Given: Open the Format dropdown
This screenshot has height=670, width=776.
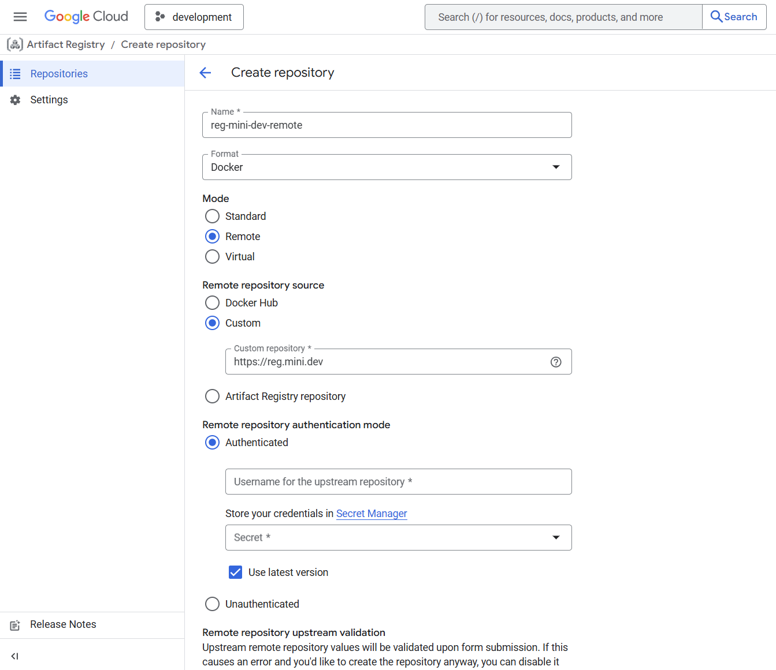Looking at the screenshot, I should coord(555,167).
